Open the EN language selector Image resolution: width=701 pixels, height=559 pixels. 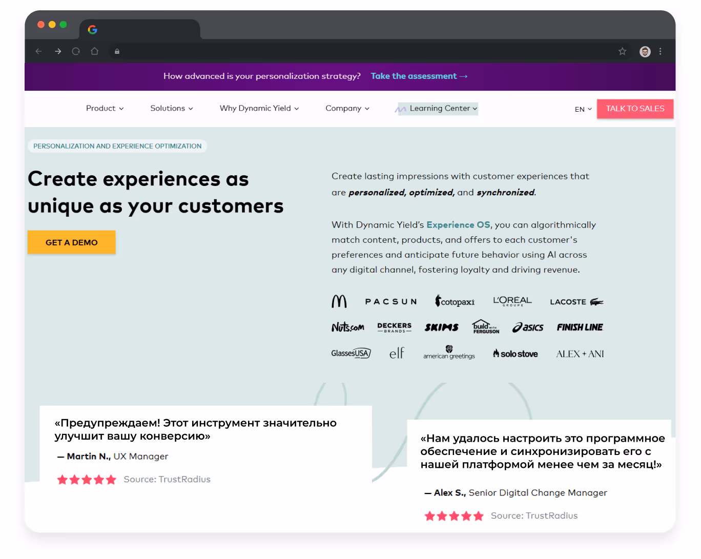(x=583, y=109)
